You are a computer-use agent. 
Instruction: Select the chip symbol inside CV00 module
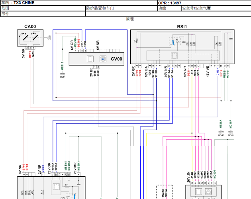(x=90, y=59)
